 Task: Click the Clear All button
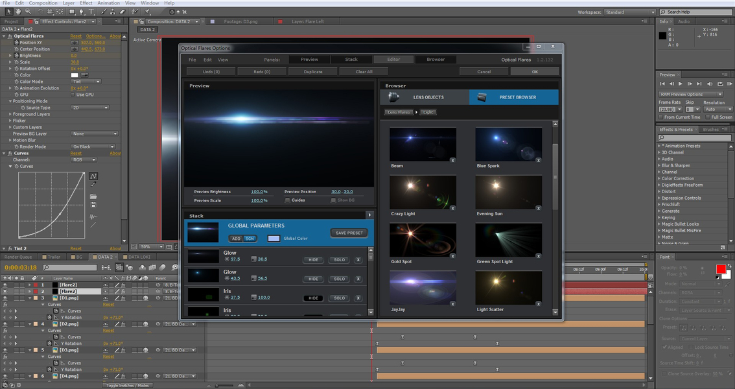[364, 72]
